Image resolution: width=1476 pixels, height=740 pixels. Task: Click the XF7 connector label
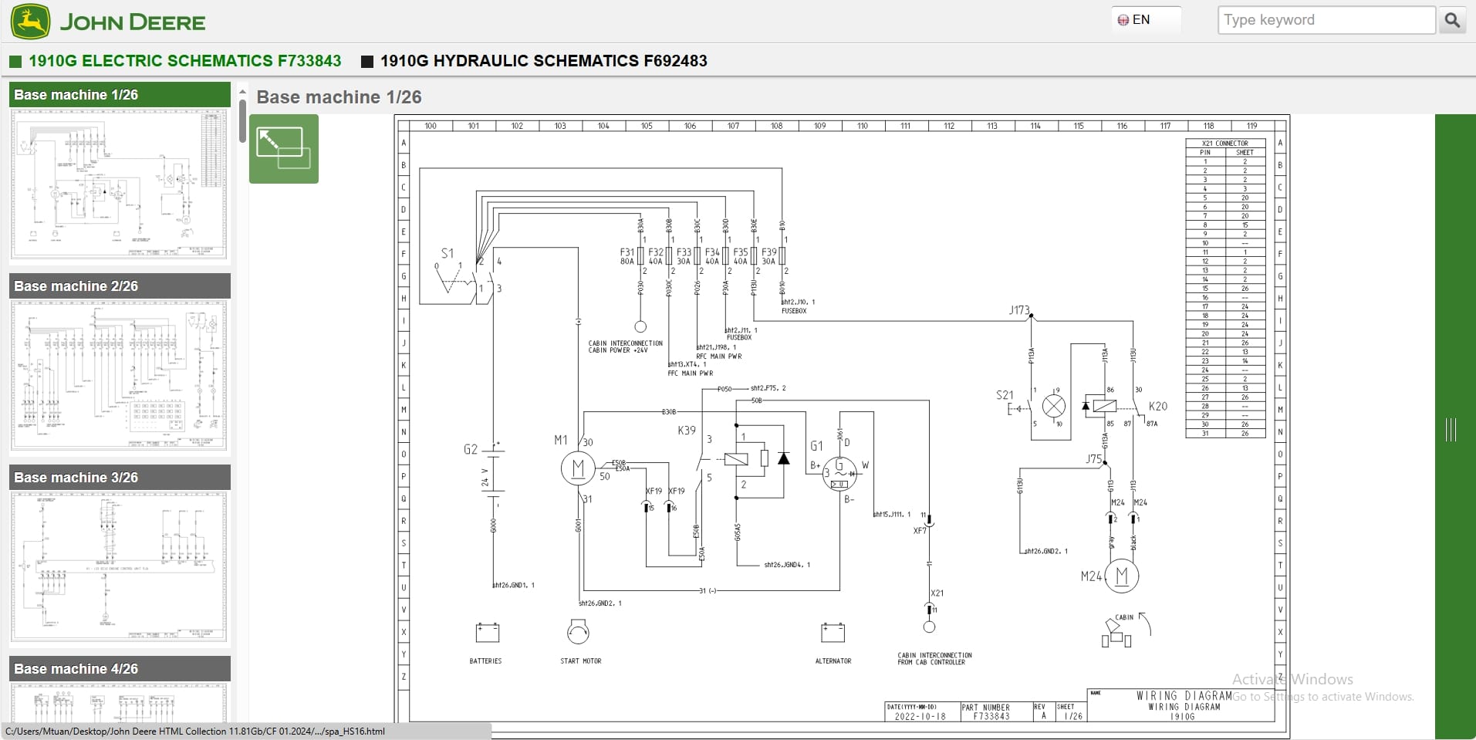(920, 531)
